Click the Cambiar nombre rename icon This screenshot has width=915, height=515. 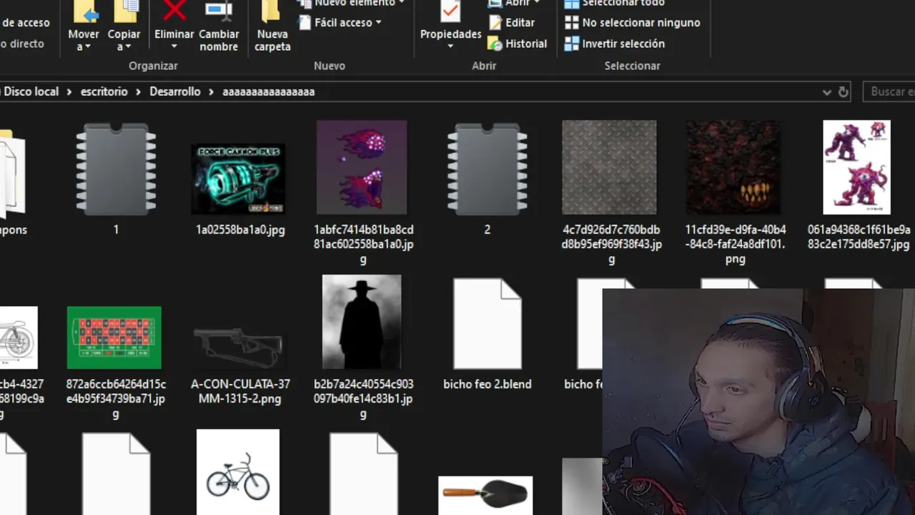pyautogui.click(x=219, y=10)
